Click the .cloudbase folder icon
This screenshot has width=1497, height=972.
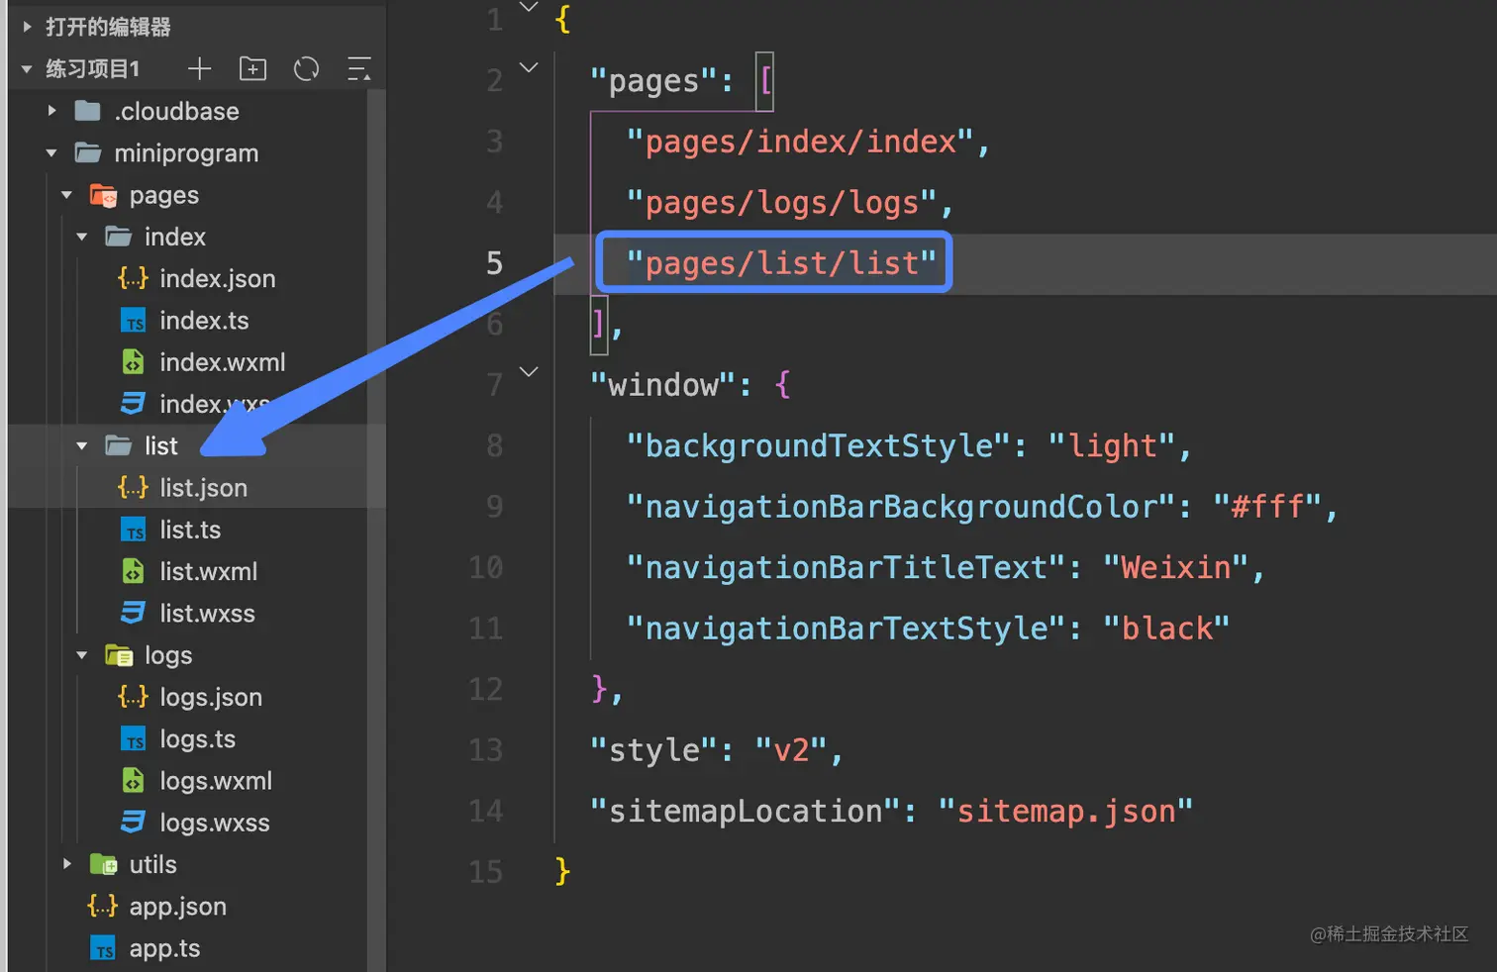point(88,111)
